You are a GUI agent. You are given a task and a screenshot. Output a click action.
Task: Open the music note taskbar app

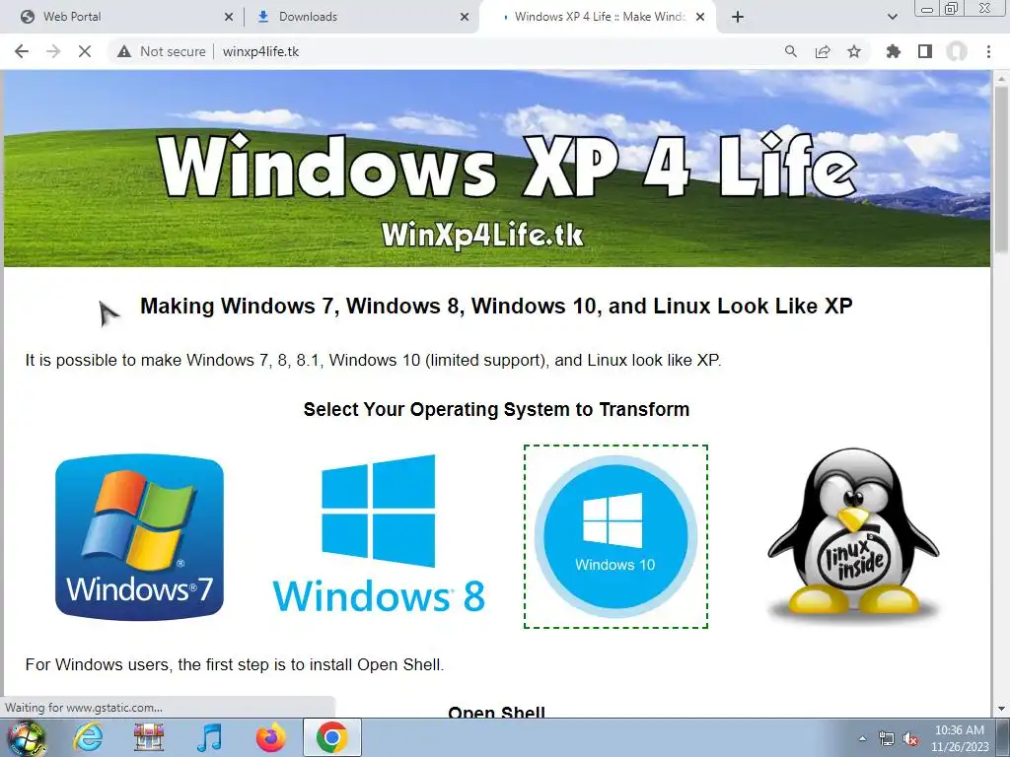click(209, 737)
